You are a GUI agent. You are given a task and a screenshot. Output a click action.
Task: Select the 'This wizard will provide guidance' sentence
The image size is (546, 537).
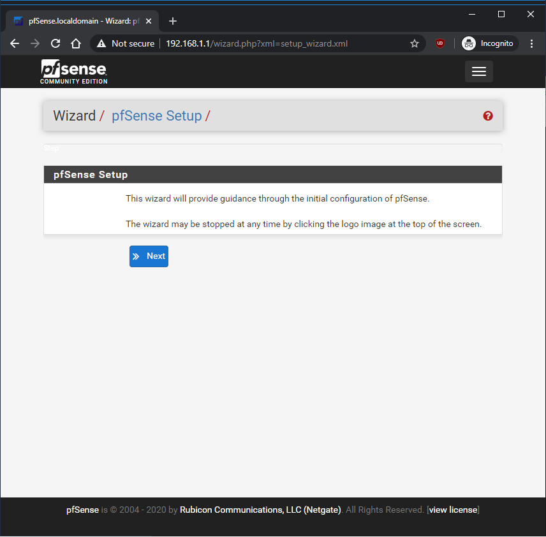coord(277,198)
